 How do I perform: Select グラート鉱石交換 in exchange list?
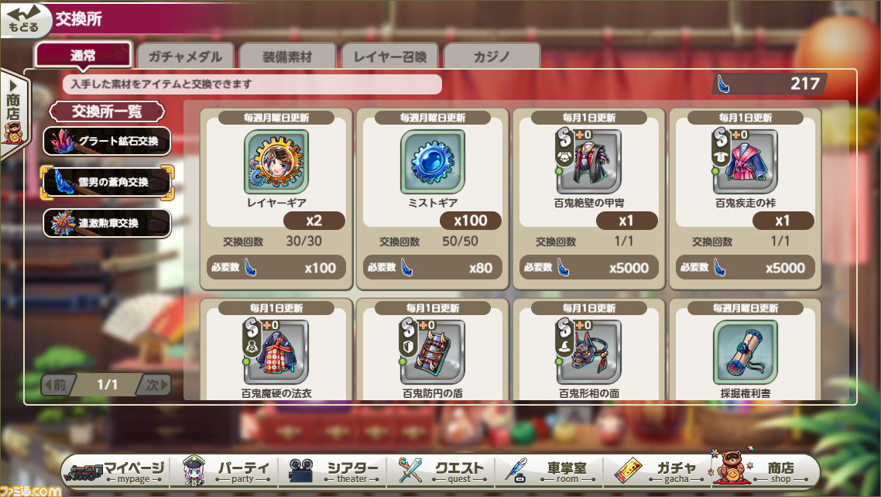[107, 141]
